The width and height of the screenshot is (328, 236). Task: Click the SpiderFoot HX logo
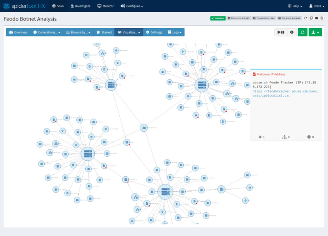[x=24, y=6]
